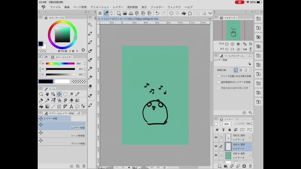Click the Fill bucket icon in command bar
The height and width of the screenshot is (169, 301).
[x=184, y=13]
